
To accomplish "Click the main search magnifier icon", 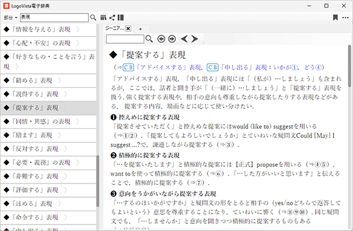I will coord(93,17).
